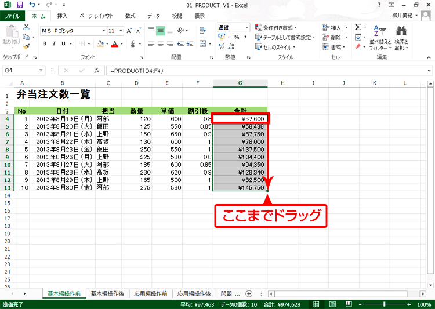Image resolution: width=435 pixels, height=309 pixels.
Task: Click the Copy icon in clipboard group
Action: 26,37
